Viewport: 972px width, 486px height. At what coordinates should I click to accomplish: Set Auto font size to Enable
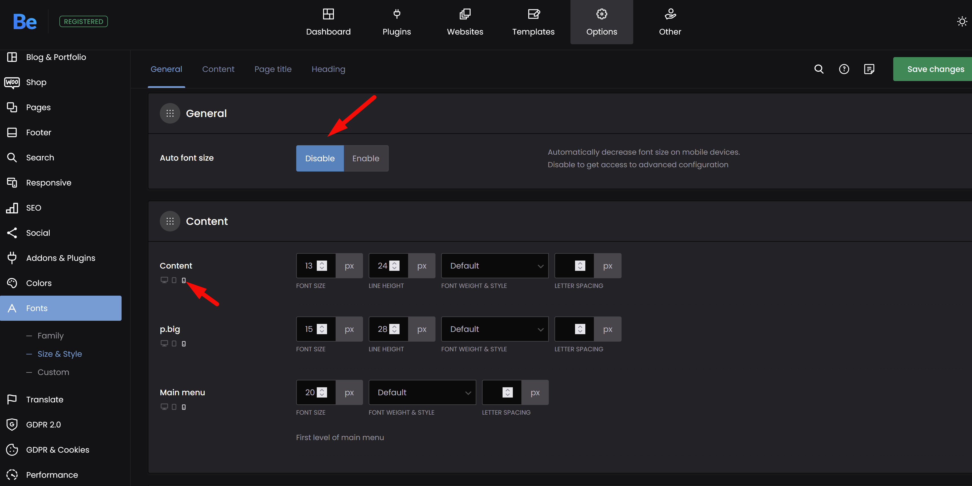(x=366, y=158)
